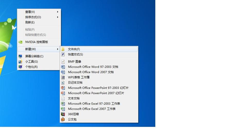
Task: Expand the 新建(W) submenu arrow
Action: click(58, 49)
